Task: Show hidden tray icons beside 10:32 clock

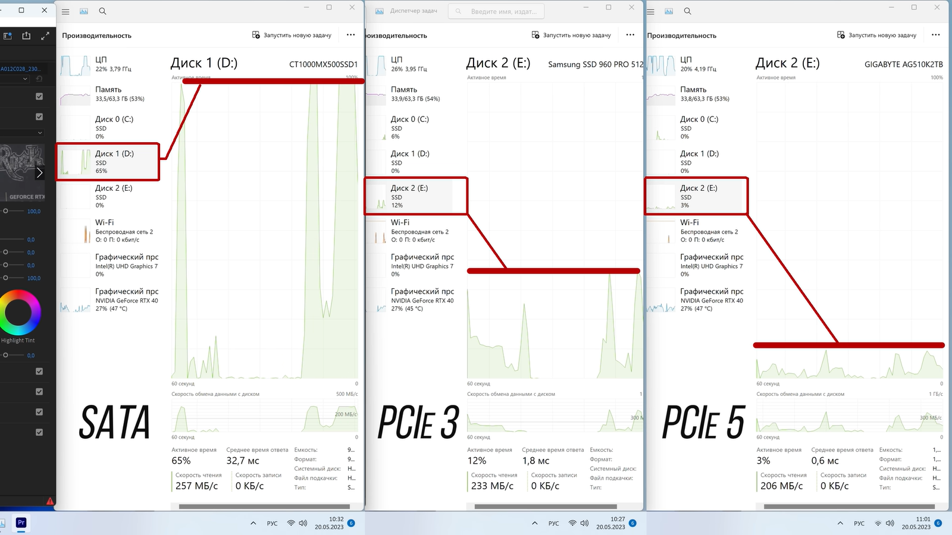Action: click(x=253, y=523)
